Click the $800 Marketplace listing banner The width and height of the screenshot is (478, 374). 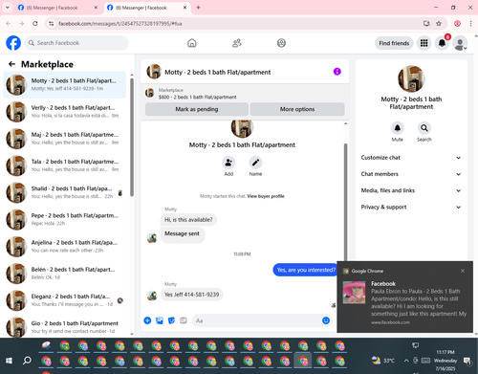click(x=245, y=94)
